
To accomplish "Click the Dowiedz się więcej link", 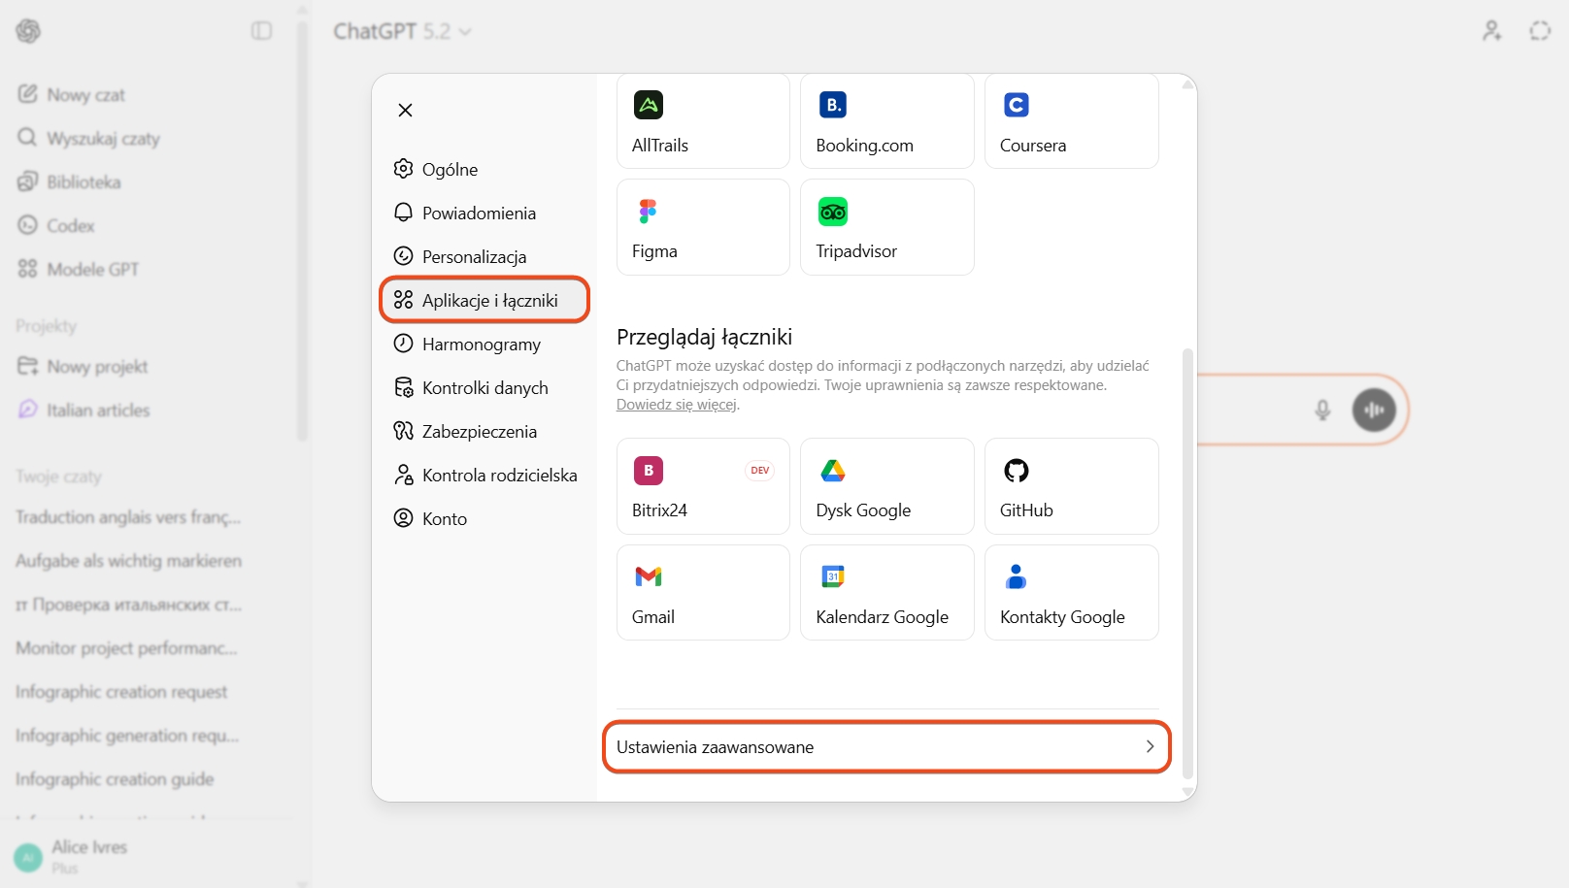I will tap(676, 405).
